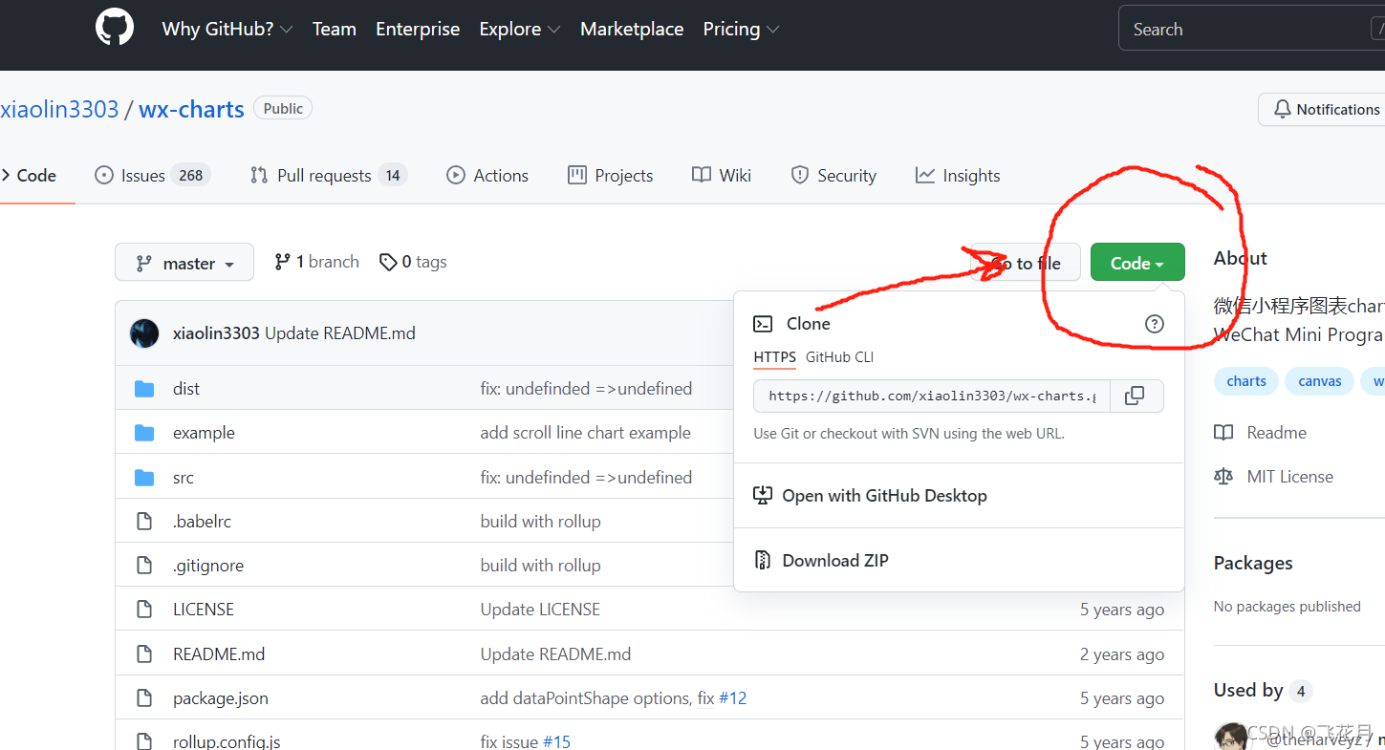This screenshot has width=1385, height=750.
Task: Open the 1 branch link
Action: coord(316,262)
